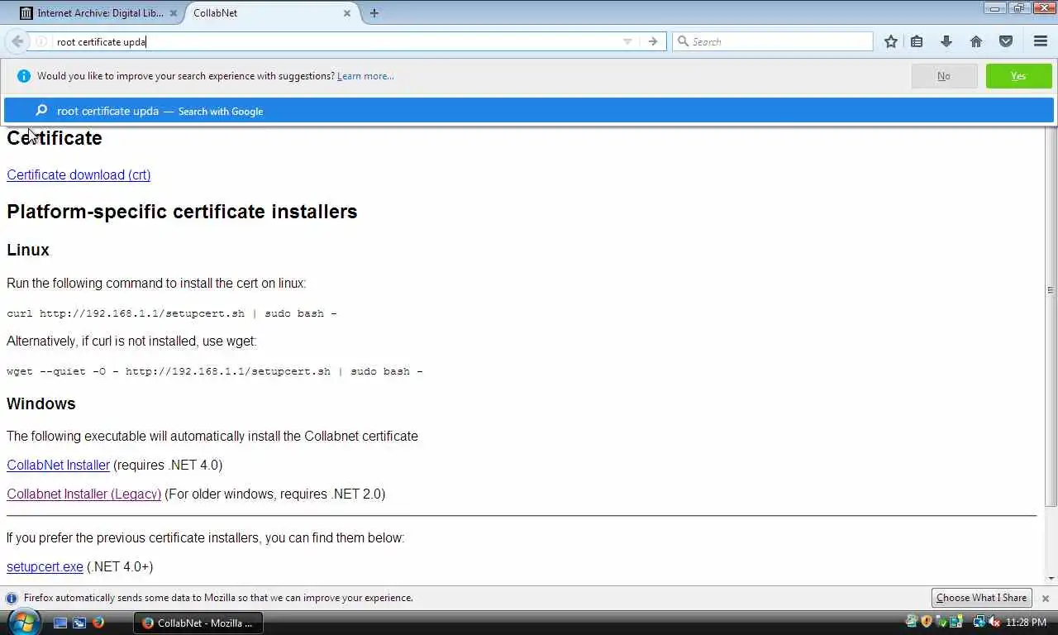This screenshot has width=1058, height=635.
Task: Accept search suggestions with Yes button
Action: pos(1018,76)
